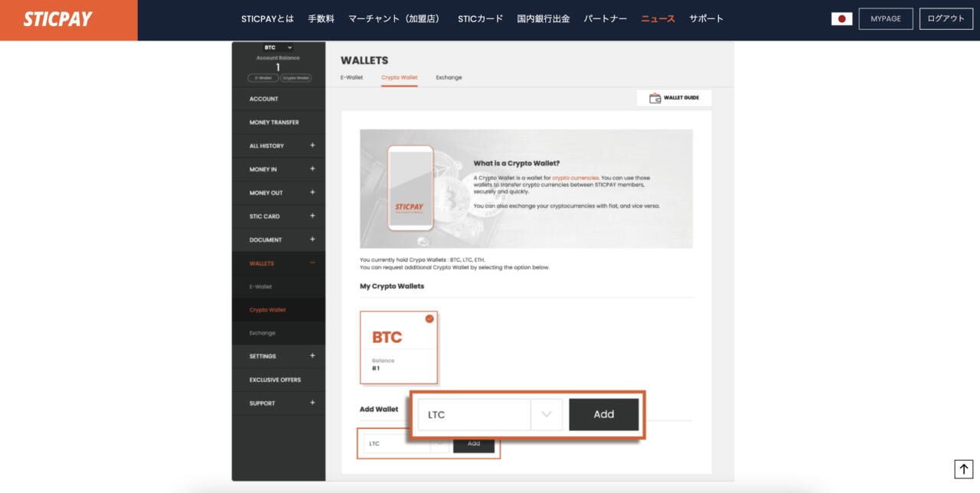Open 国内銀行出金 in the top navigation
The height and width of the screenshot is (493, 980).
[x=543, y=19]
